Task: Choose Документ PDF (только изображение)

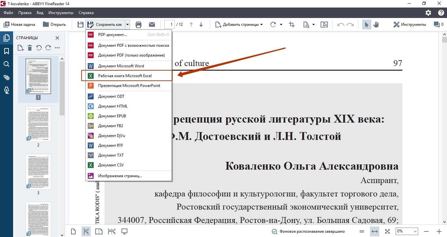Action: point(129,55)
